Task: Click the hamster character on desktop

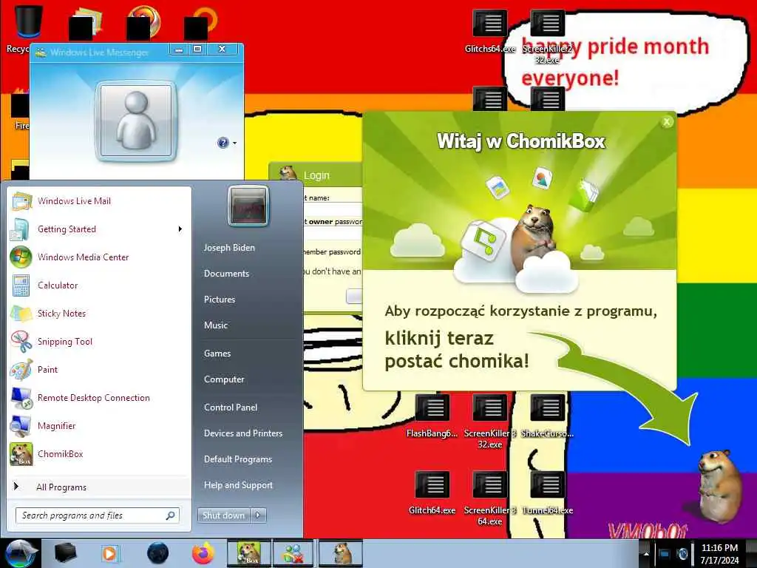Action: point(719,485)
